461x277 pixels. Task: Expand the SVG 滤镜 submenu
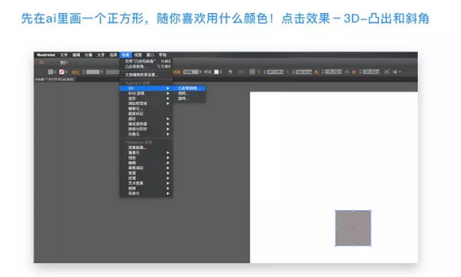146,93
